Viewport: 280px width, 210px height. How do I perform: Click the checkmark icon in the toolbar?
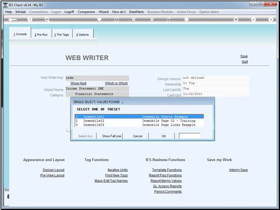point(253,20)
